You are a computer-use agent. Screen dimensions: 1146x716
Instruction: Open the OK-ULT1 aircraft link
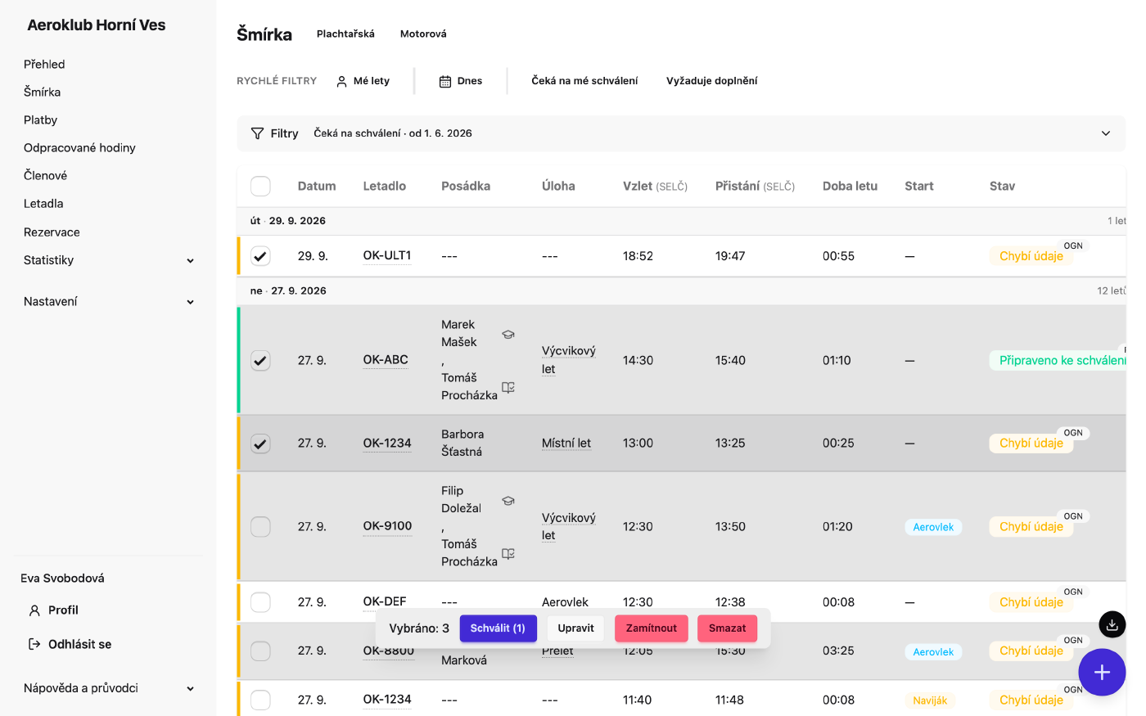tap(387, 255)
